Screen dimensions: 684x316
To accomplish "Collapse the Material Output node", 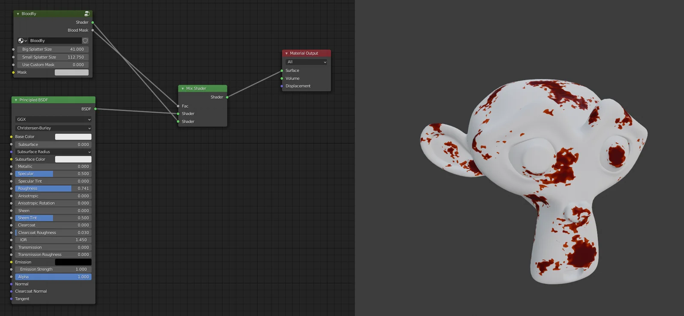I will tap(286, 53).
